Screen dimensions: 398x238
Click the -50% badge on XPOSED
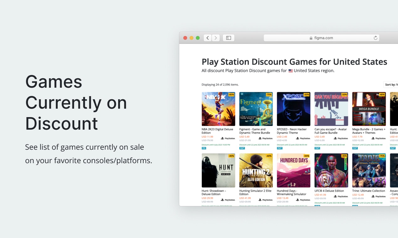pos(306,94)
